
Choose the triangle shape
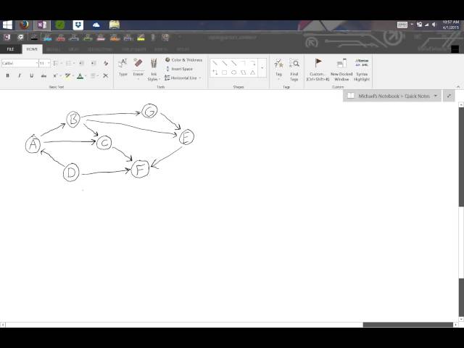[253, 72]
